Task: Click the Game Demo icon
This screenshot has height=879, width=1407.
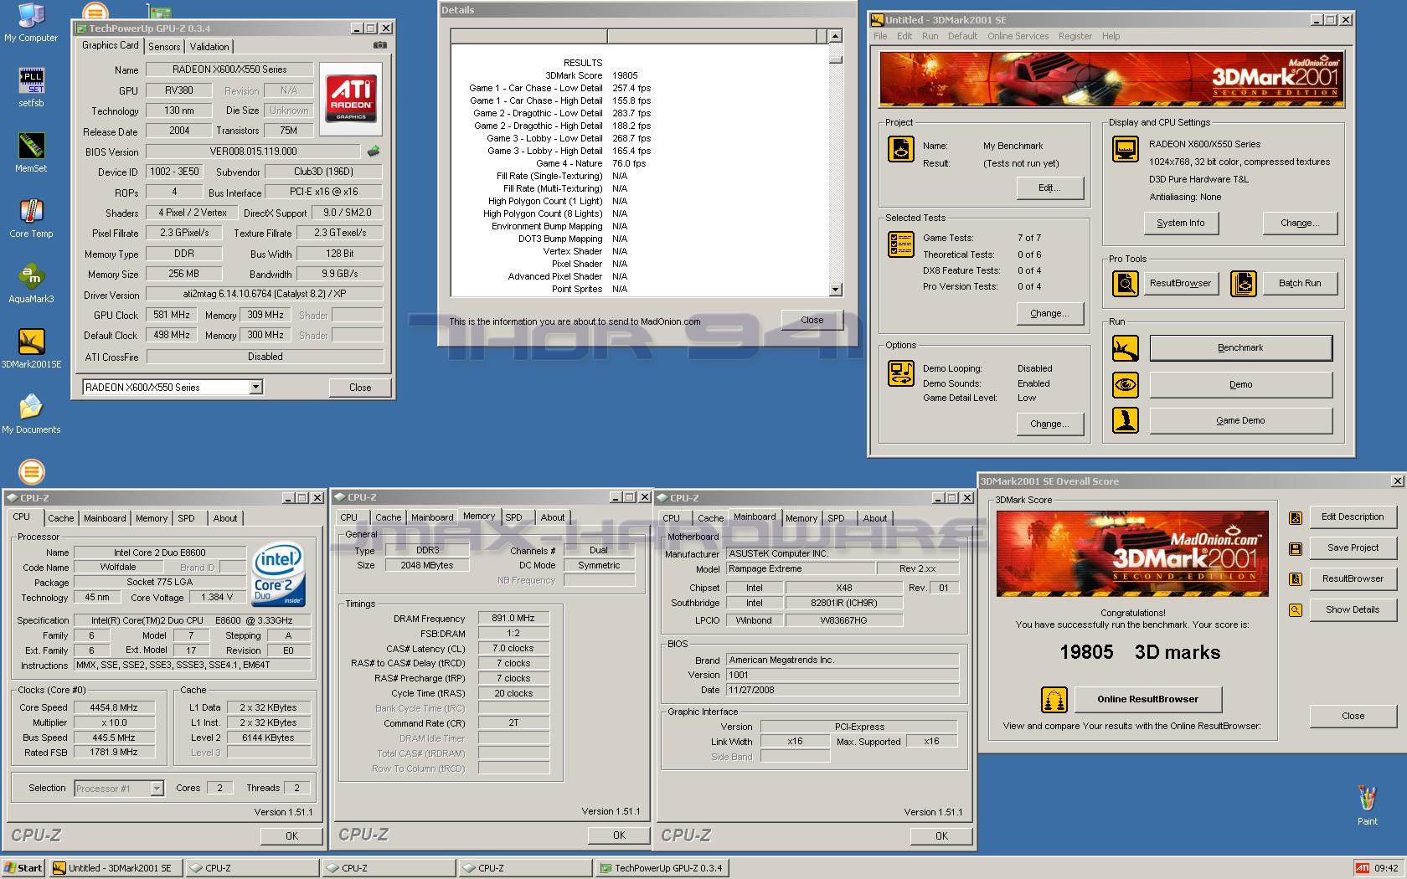Action: [x=1125, y=420]
